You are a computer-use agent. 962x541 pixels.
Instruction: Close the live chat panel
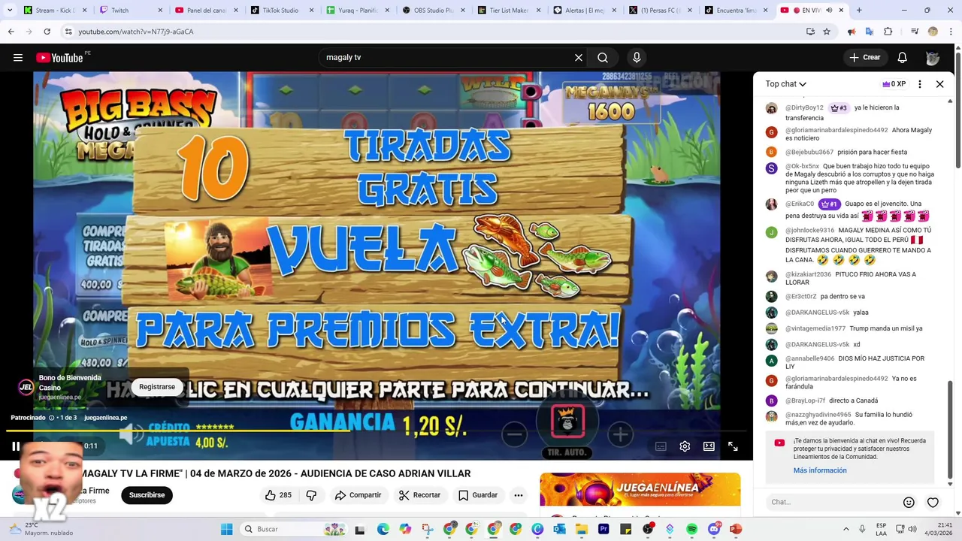pos(939,84)
